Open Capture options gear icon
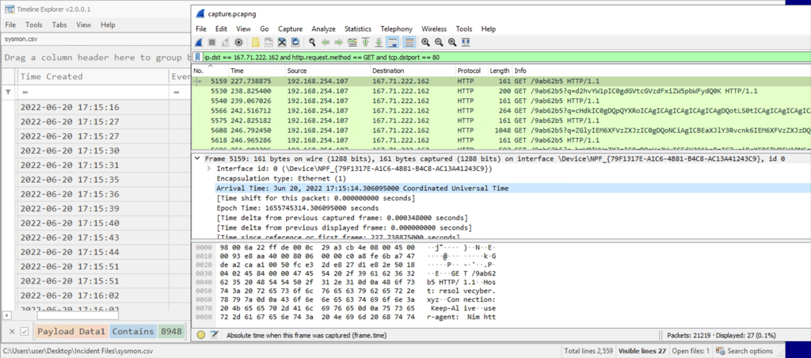This screenshot has width=811, height=358. coord(239,43)
